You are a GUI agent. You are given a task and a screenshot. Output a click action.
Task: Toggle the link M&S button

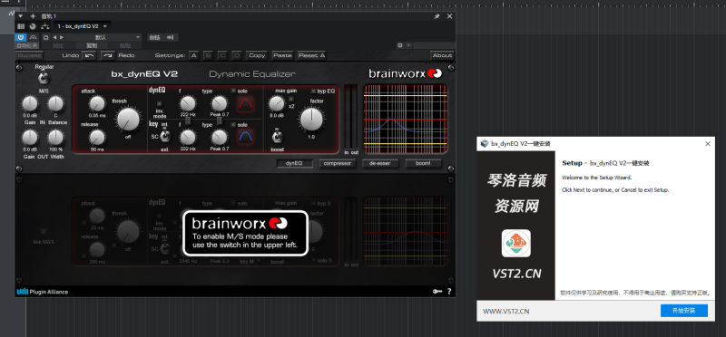click(x=43, y=231)
